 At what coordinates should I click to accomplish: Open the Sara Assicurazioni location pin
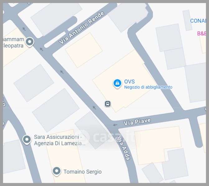(27, 140)
